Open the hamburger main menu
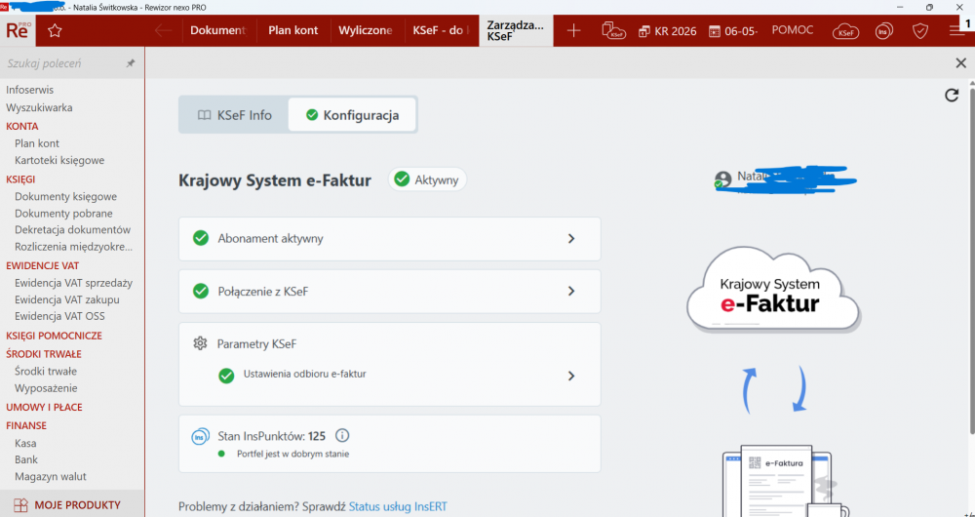The width and height of the screenshot is (975, 517). point(957,30)
